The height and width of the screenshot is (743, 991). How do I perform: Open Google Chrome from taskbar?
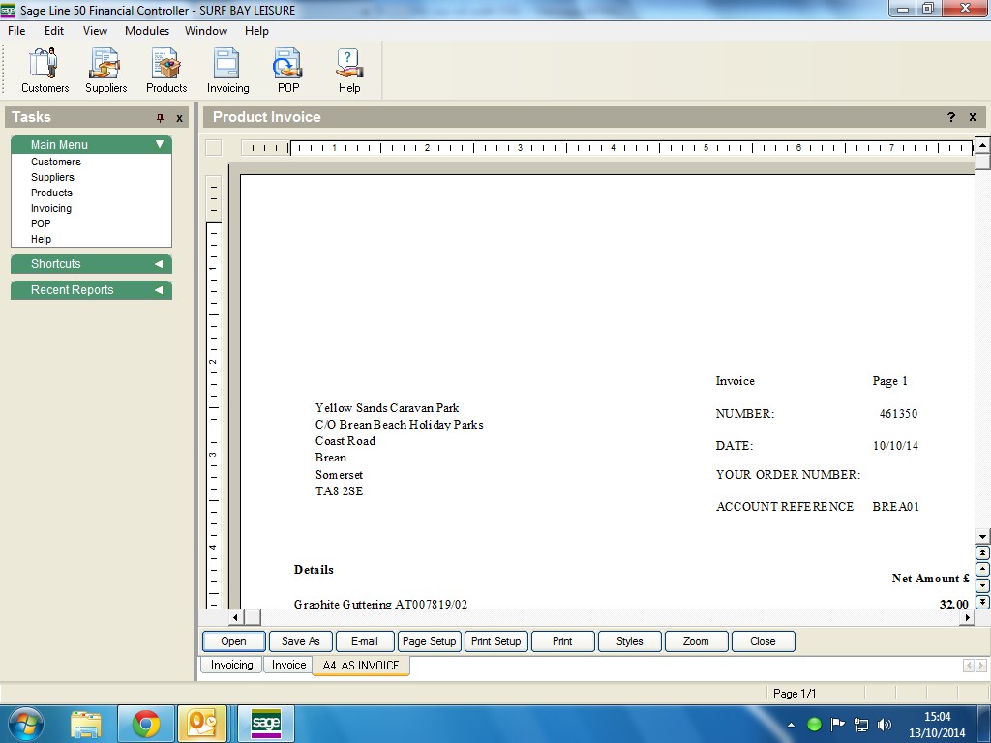tap(145, 724)
